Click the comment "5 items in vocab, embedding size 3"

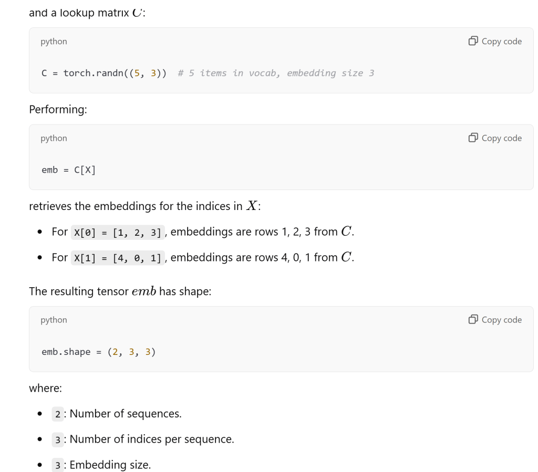[276, 73]
